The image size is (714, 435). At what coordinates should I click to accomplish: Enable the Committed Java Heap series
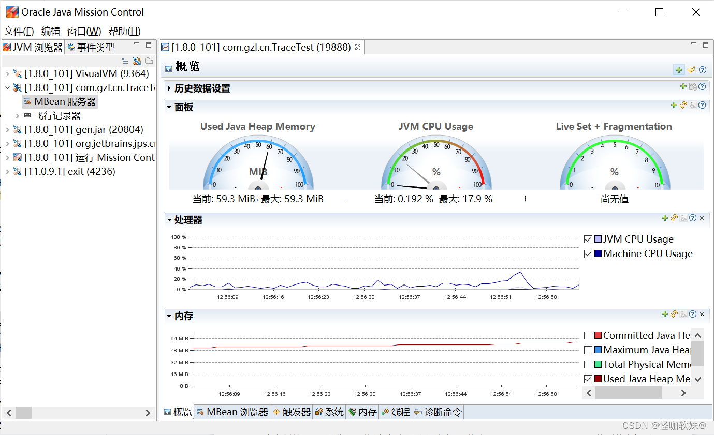pyautogui.click(x=588, y=335)
